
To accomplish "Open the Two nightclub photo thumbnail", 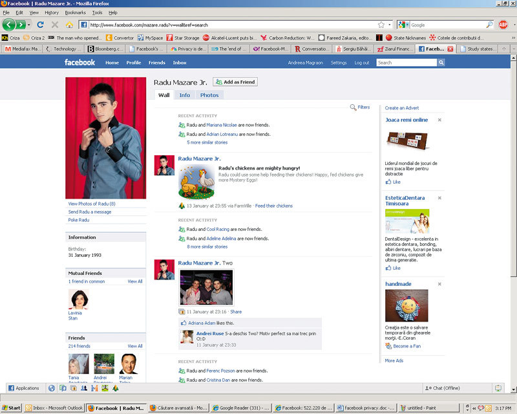I will click(x=206, y=287).
